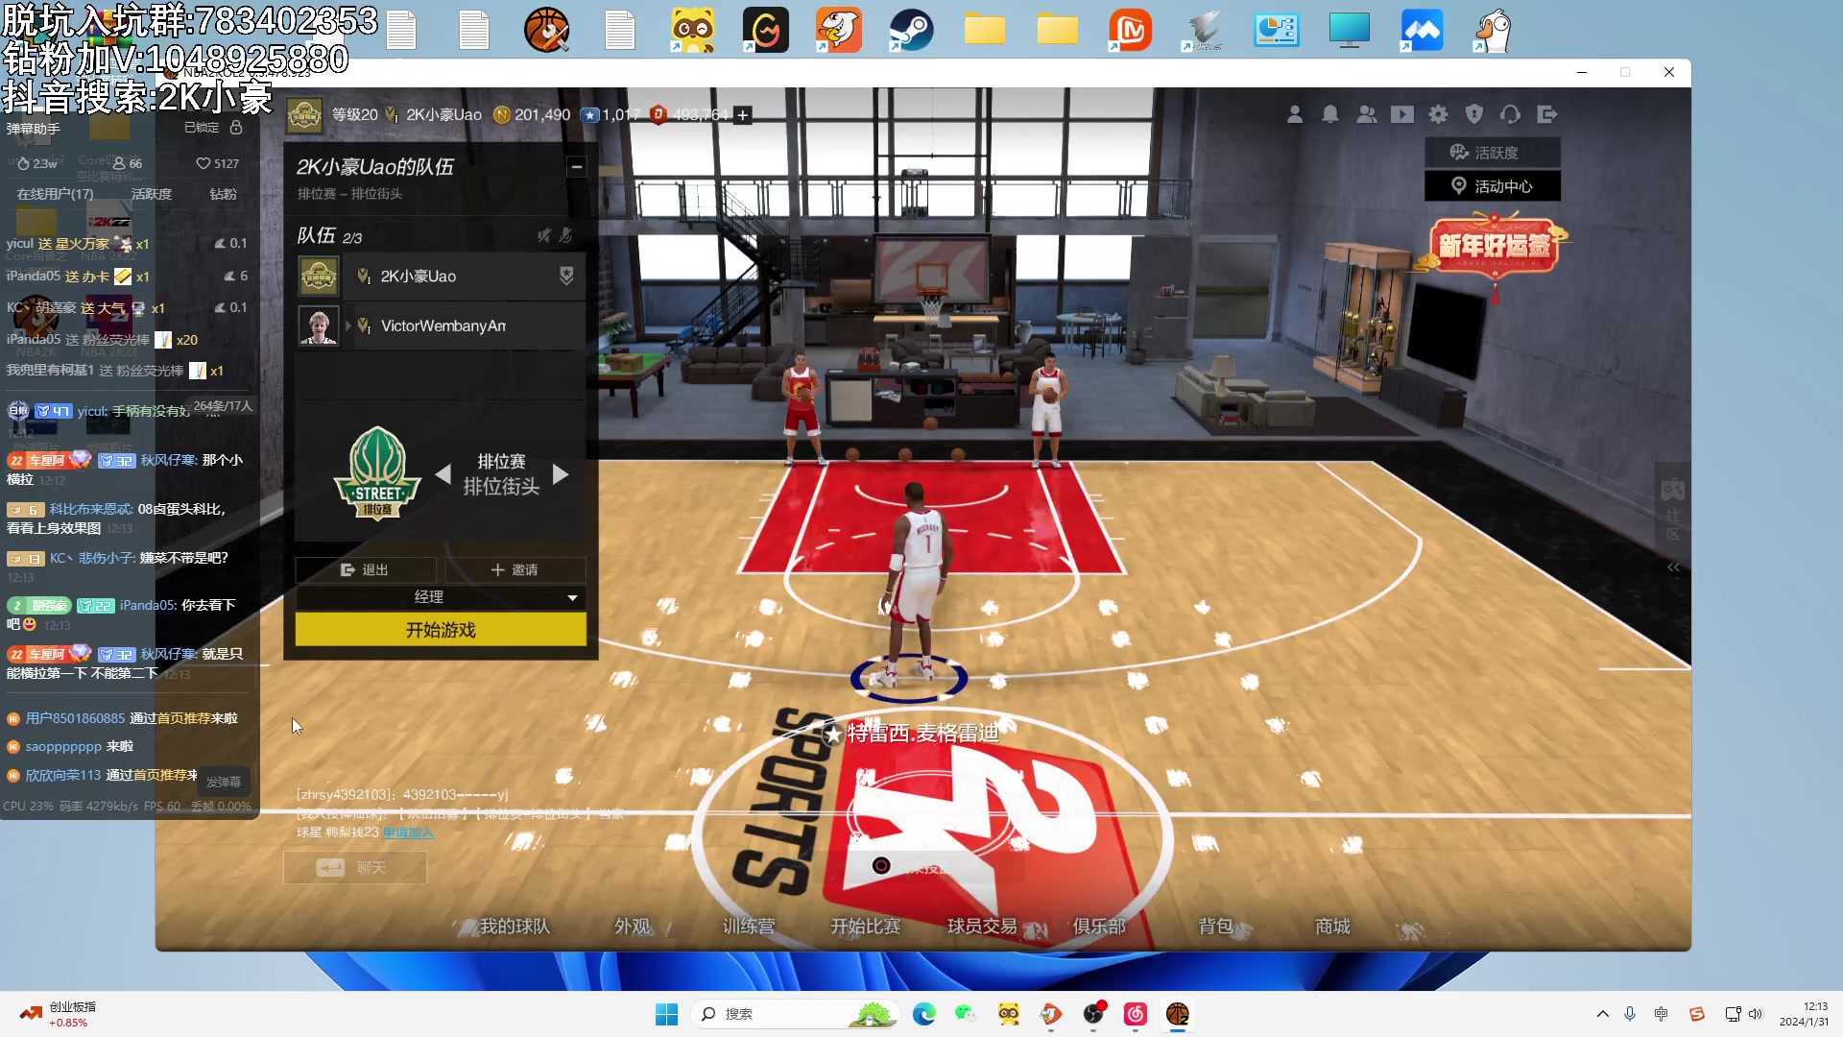1843x1037 pixels.
Task: Click the 发弹幕 send button
Action: pos(224,782)
